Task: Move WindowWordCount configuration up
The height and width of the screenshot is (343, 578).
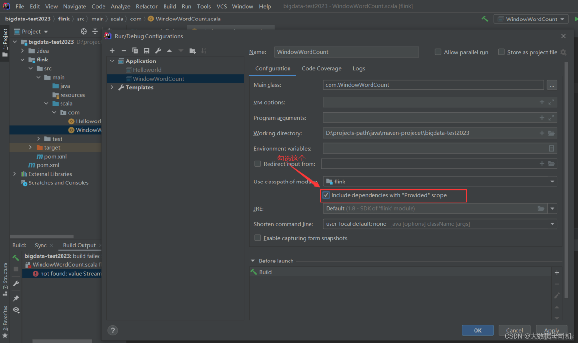Action: coord(170,51)
